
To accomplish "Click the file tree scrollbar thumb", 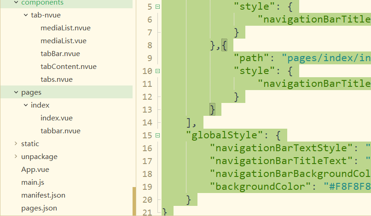I will pos(134,201).
